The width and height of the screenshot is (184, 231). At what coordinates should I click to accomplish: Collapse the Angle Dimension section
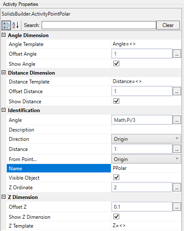click(x=4, y=35)
